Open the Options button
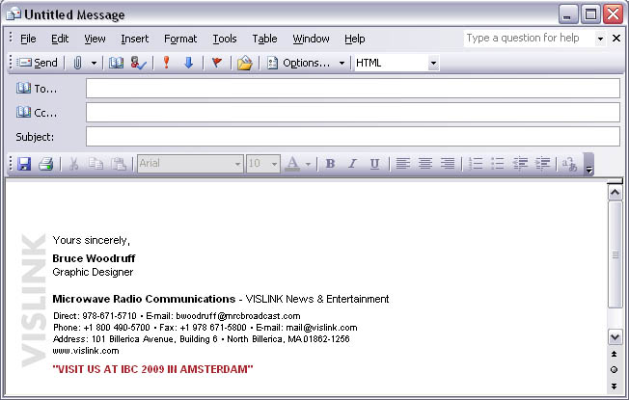This screenshot has height=400, width=629. [x=298, y=63]
